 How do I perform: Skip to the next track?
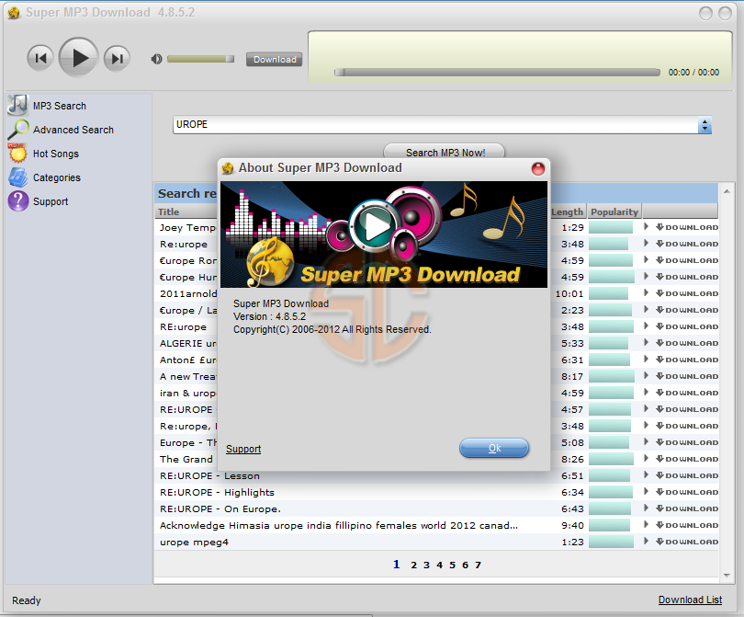(117, 59)
